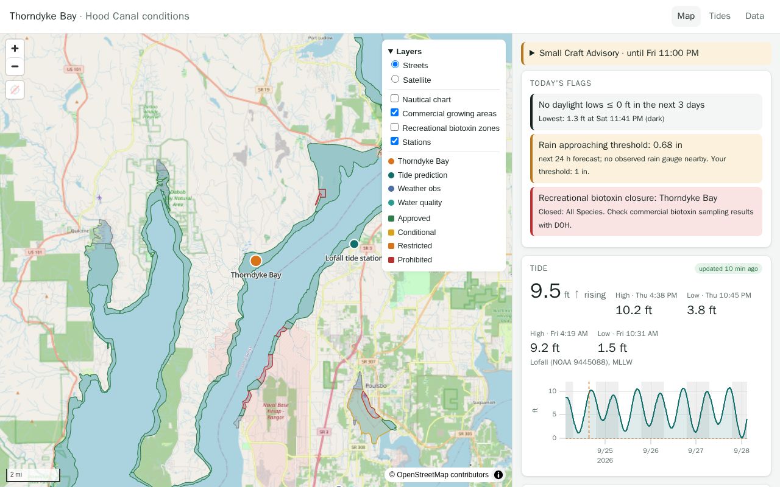Click the rain approaching threshold flag

(647, 158)
